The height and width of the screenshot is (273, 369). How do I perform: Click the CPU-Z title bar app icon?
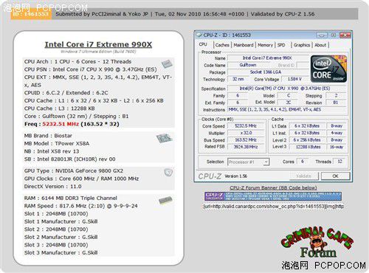[199, 35]
